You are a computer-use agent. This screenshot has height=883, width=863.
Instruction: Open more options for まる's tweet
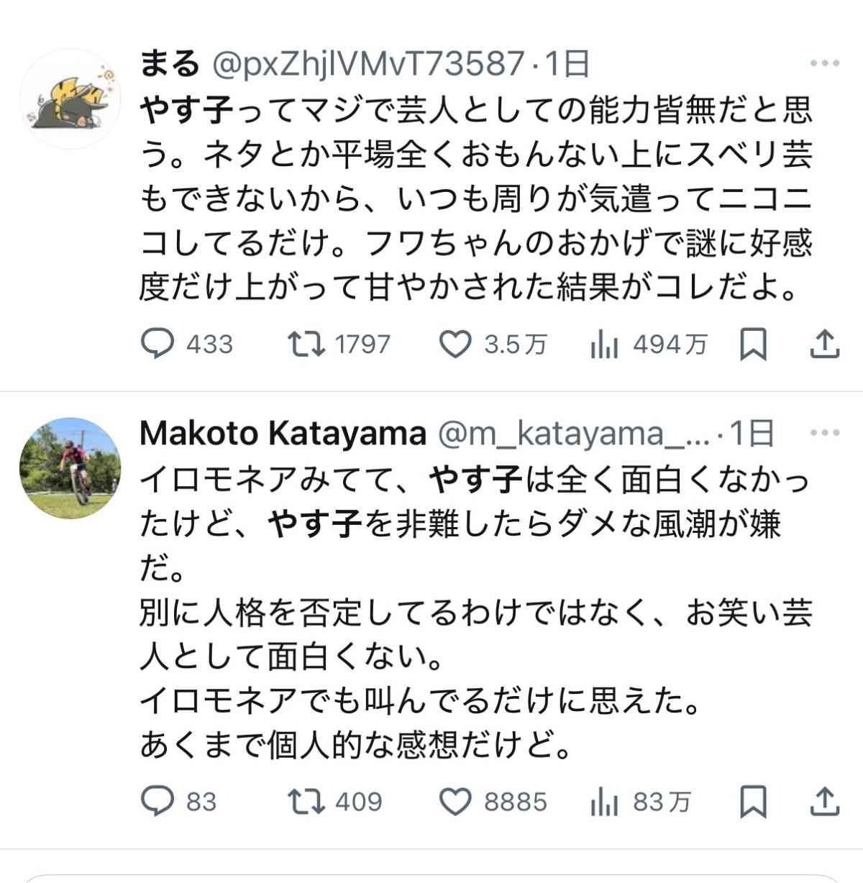825,64
